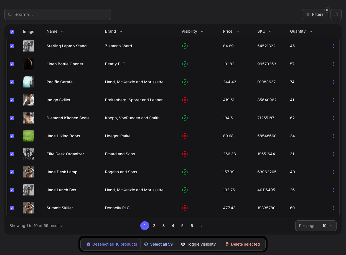
Task: Uncheck Pacific Carafe row checkbox
Action: 12,82
